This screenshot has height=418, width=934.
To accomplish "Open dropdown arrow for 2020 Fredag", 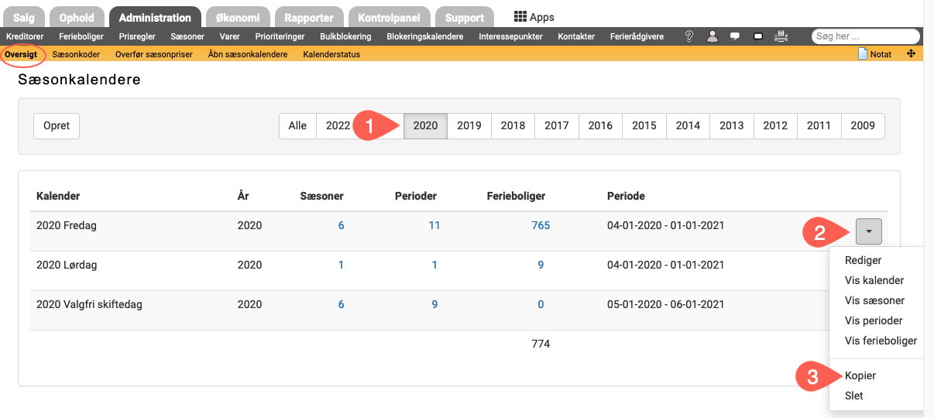I will 869,231.
